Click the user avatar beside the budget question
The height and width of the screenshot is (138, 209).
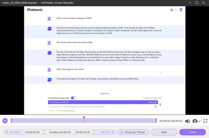pyautogui.click(x=49, y=70)
